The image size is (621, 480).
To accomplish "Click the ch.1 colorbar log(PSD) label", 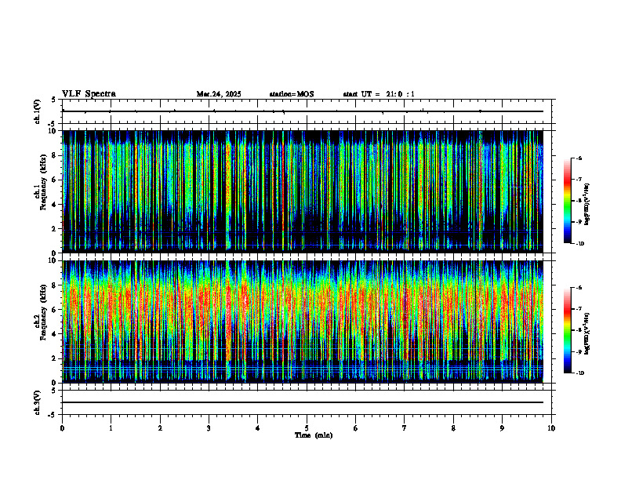I will [588, 205].
